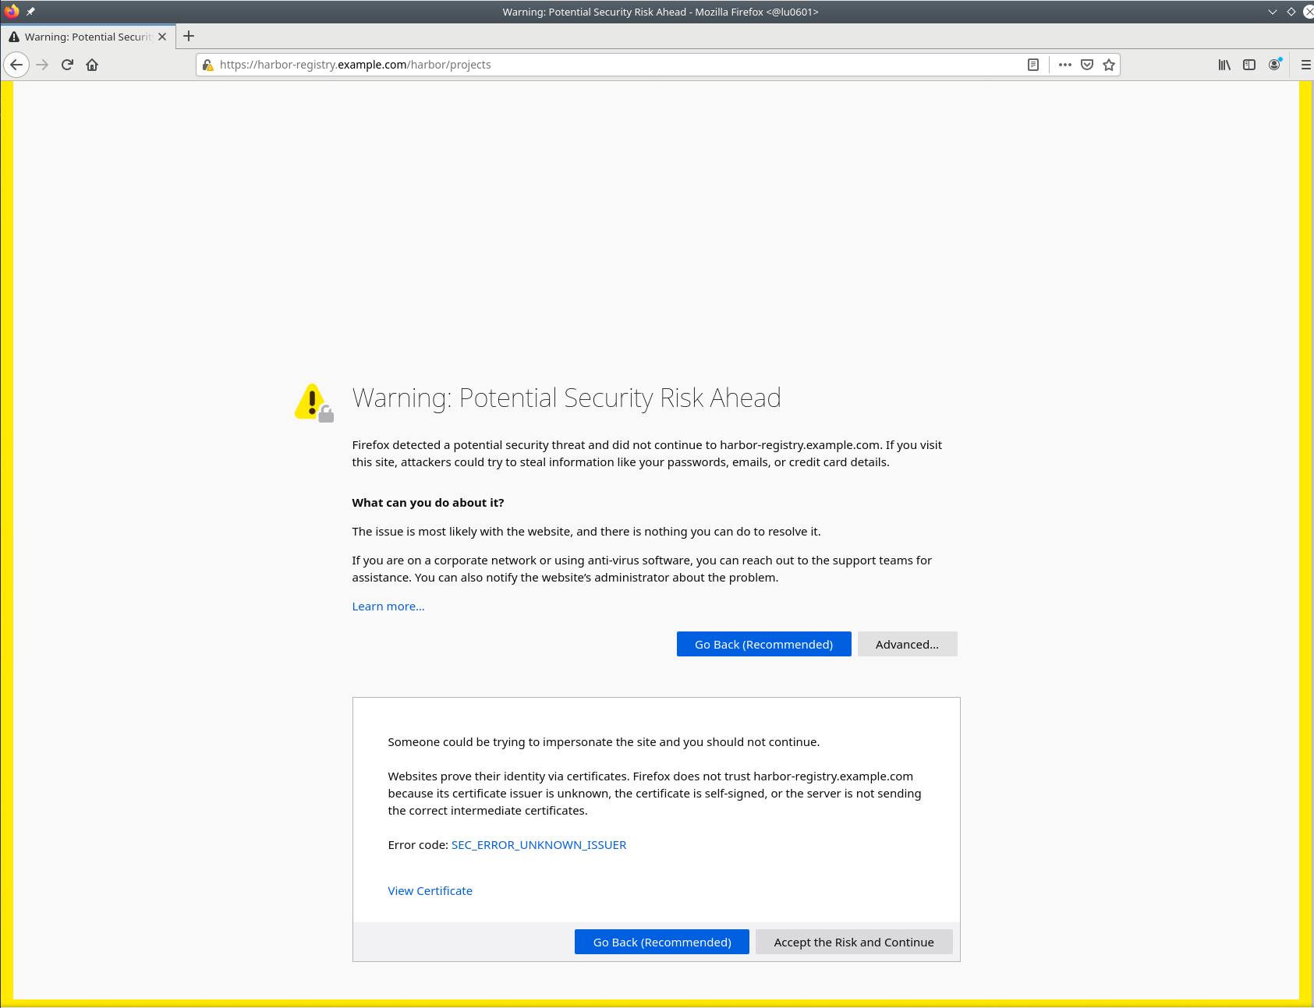
Task: Click the insecure connection lock icon
Action: click(207, 65)
